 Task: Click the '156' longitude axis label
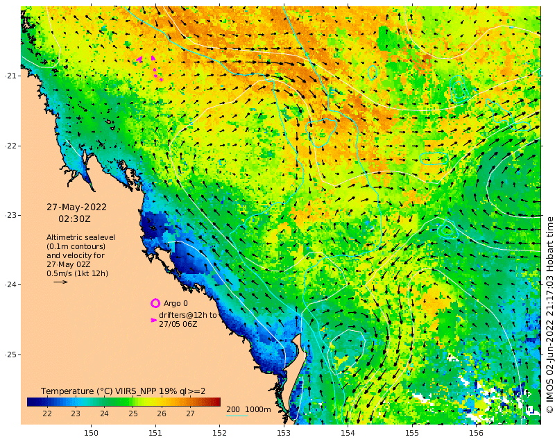click(476, 433)
